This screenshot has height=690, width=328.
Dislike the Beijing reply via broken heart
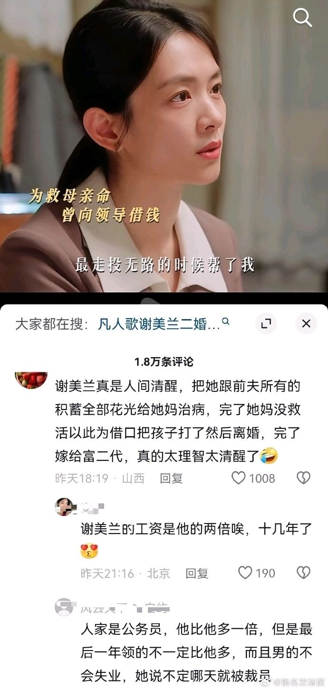303,573
